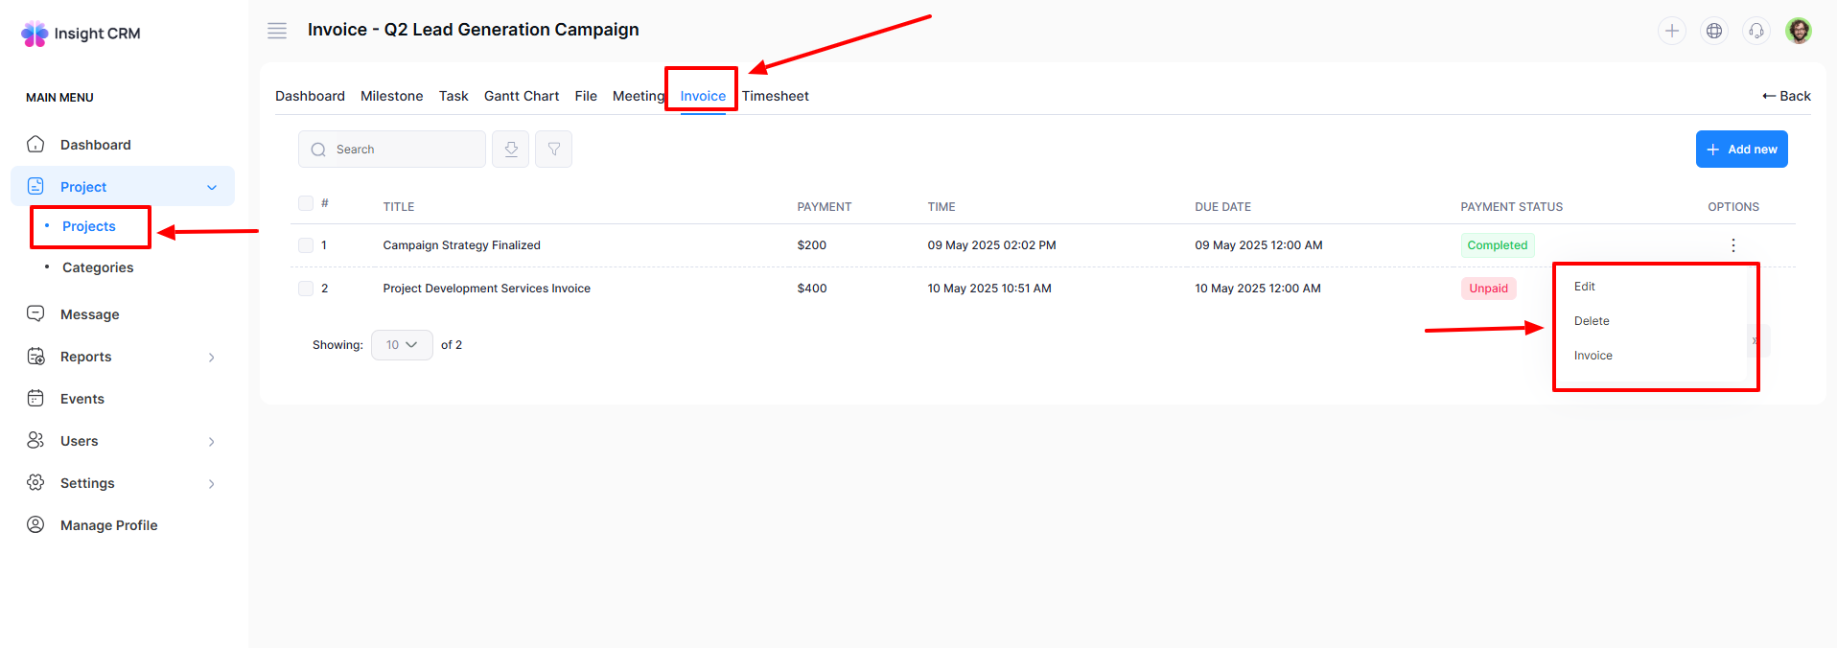Click the hamburger menu icon

[x=277, y=31]
